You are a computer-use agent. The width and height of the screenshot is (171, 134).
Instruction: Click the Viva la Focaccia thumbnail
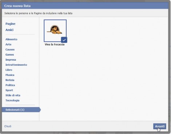(55, 31)
